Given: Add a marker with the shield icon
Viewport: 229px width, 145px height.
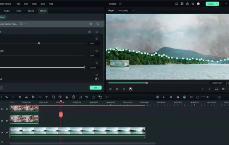Looking at the screenshot, I should (x=164, y=97).
